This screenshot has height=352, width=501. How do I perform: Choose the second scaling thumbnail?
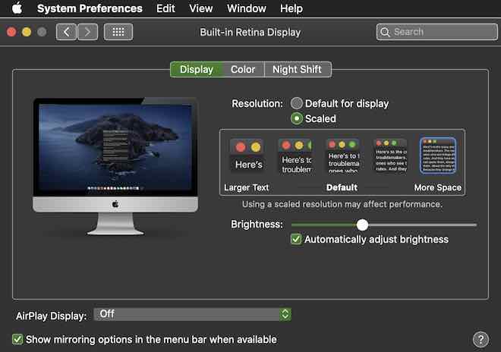tap(295, 156)
